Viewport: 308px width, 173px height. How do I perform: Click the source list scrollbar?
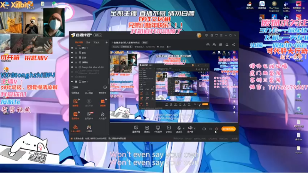(x=108, y=81)
